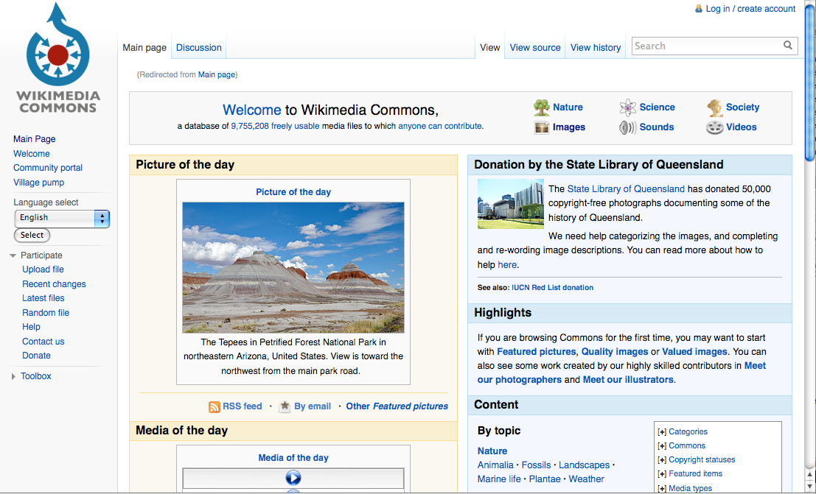Open the Quality images link
The height and width of the screenshot is (494, 816).
point(615,351)
